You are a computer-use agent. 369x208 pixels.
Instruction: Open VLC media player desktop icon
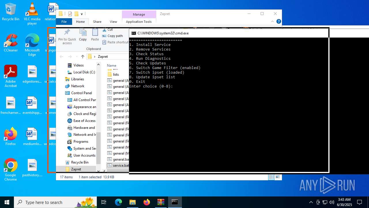(32, 14)
